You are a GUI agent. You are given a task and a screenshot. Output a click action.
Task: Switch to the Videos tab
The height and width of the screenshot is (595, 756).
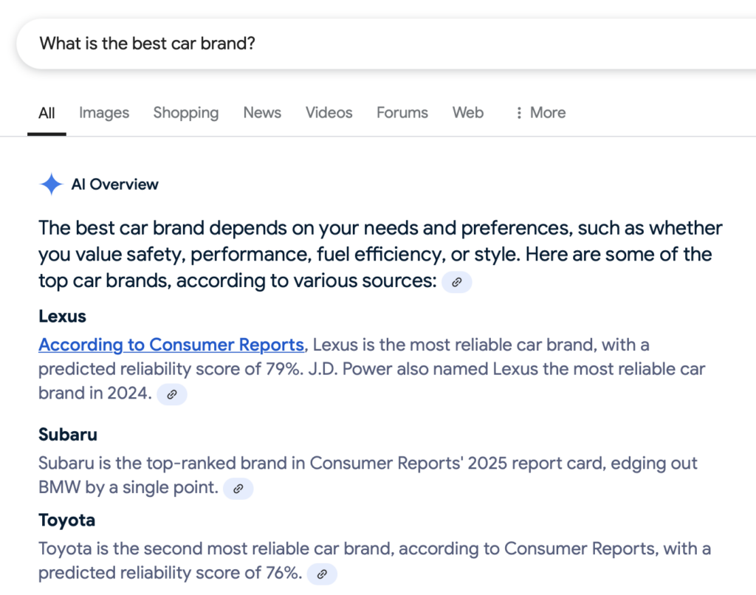(329, 112)
